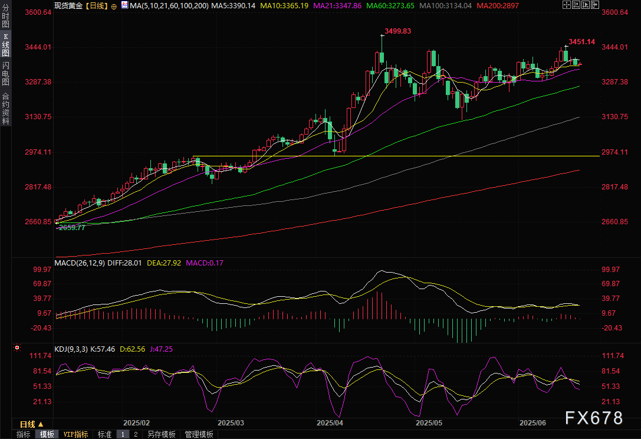Click the first icon in the top-right chart toolbar
The image size is (641, 439).
pos(567,5)
